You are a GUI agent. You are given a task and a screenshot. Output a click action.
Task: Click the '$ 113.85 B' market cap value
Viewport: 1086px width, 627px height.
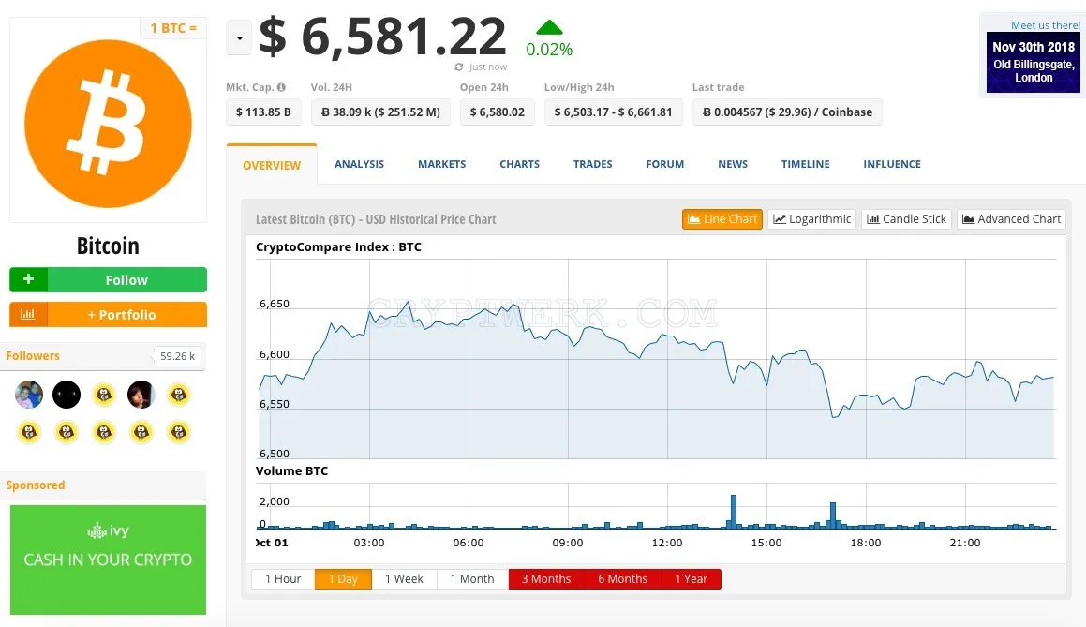pyautogui.click(x=263, y=112)
